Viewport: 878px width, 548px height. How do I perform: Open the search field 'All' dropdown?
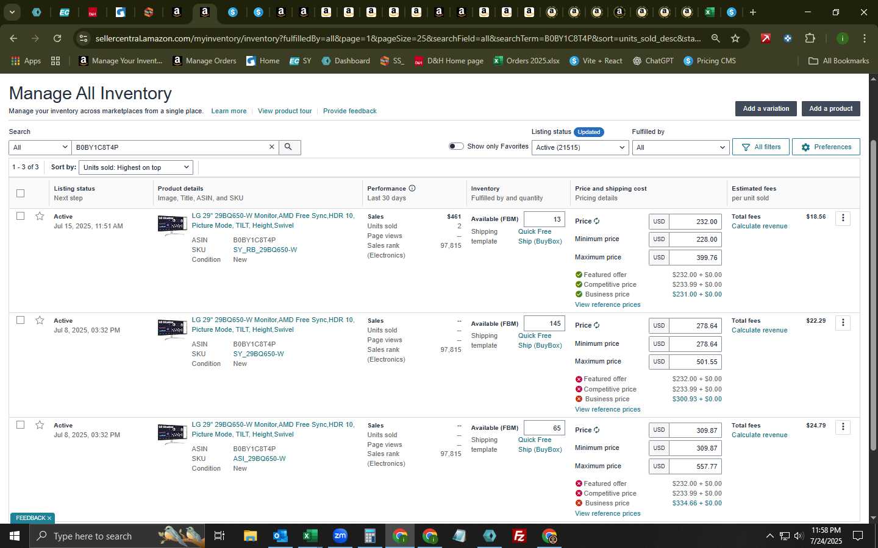[x=40, y=147]
